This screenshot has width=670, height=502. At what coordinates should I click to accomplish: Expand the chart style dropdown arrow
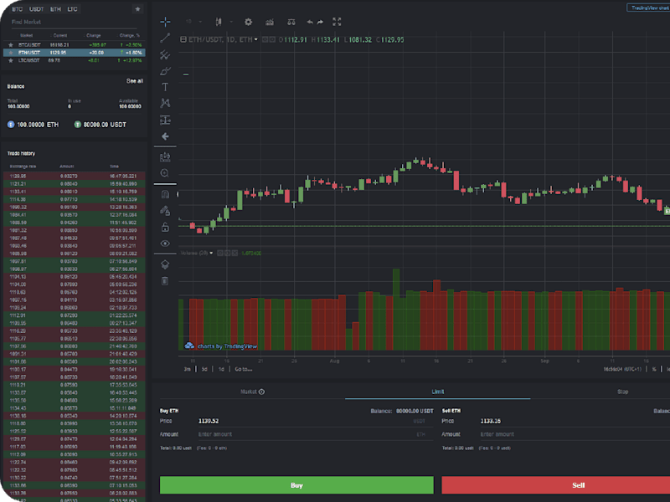(x=231, y=22)
